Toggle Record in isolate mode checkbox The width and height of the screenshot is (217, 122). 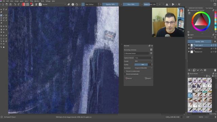point(125,71)
